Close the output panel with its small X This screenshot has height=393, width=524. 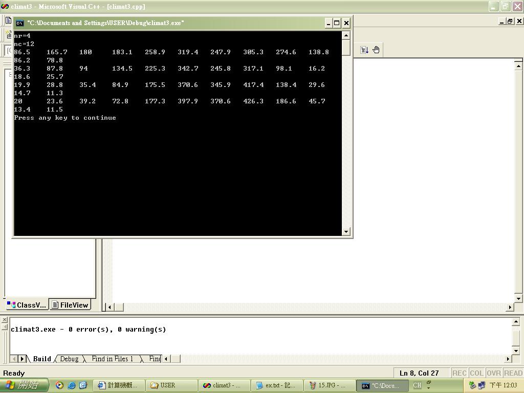click(x=5, y=320)
